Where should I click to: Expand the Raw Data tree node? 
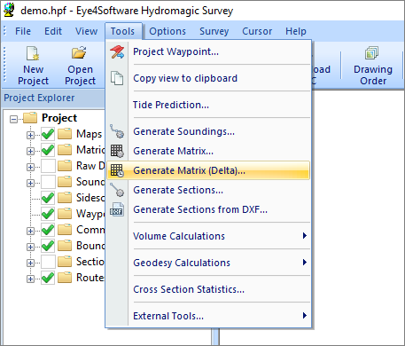tap(30, 167)
